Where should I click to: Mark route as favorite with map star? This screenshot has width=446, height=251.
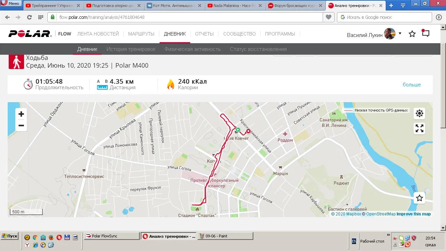point(420,198)
